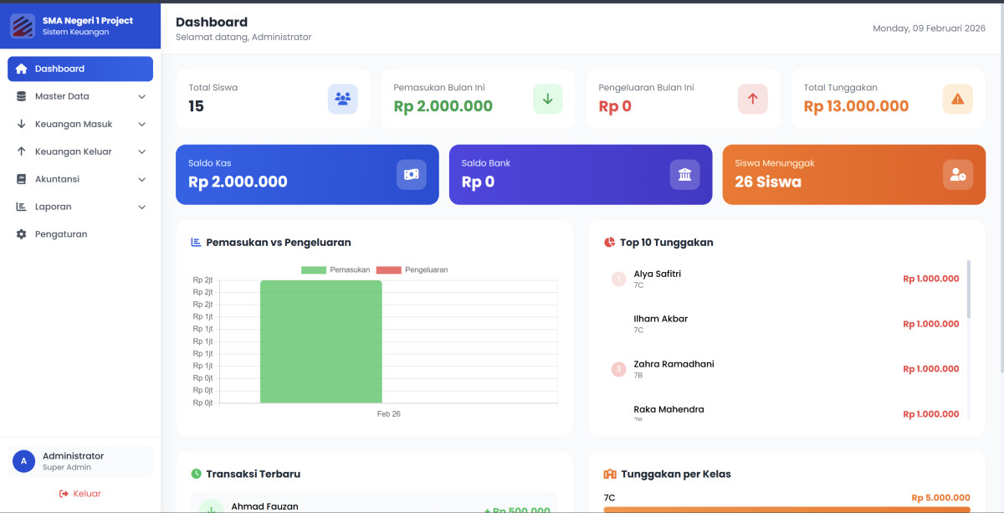Click the Keuangan Keluar up-arrow icon
Screen dimensions: 1004x513
(22, 151)
